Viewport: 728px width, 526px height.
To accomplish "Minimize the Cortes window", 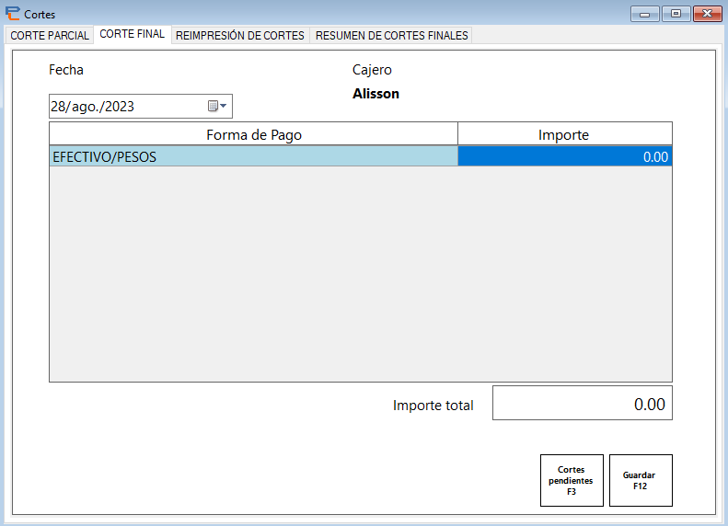I will click(645, 14).
